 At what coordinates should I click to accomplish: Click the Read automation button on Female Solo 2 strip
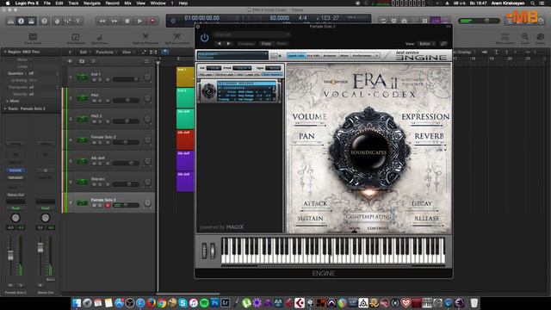tap(15, 208)
